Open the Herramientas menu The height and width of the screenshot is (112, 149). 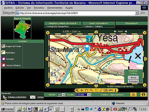[55, 8]
